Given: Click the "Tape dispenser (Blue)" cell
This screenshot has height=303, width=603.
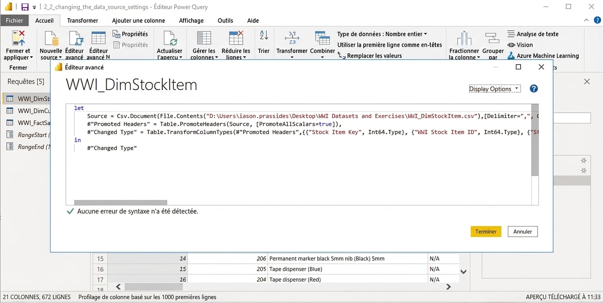Looking at the screenshot, I should tap(347, 269).
